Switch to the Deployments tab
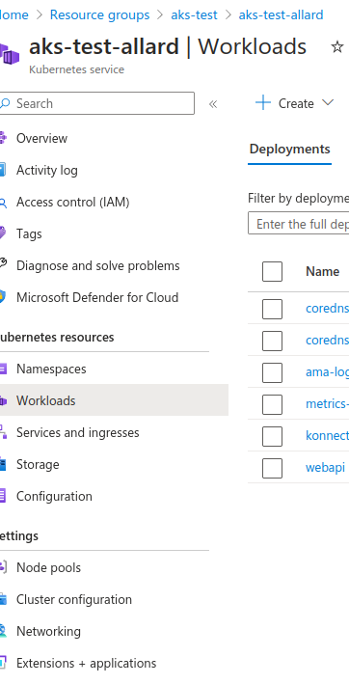 290,150
